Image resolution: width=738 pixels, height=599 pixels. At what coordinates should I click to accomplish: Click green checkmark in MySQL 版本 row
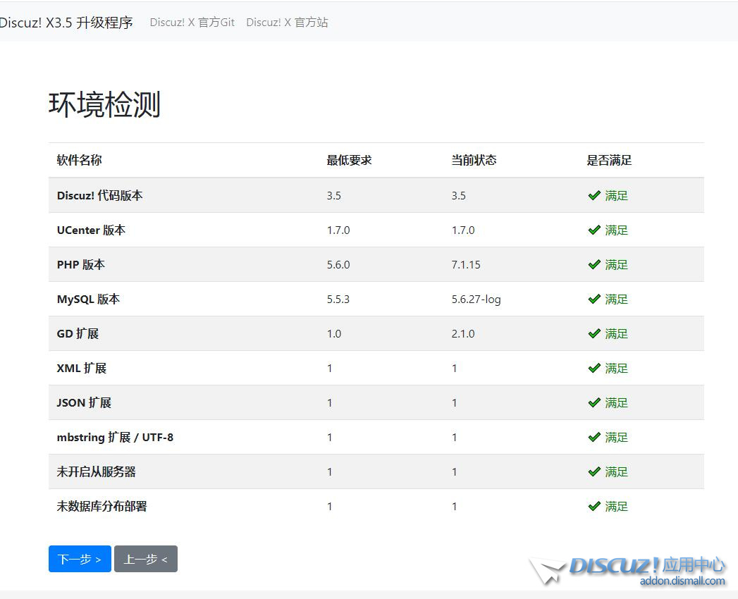pos(594,299)
